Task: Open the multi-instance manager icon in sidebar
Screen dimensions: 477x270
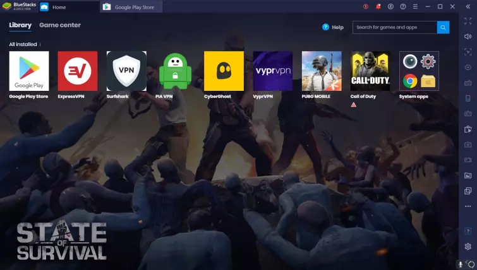Action: [468, 191]
